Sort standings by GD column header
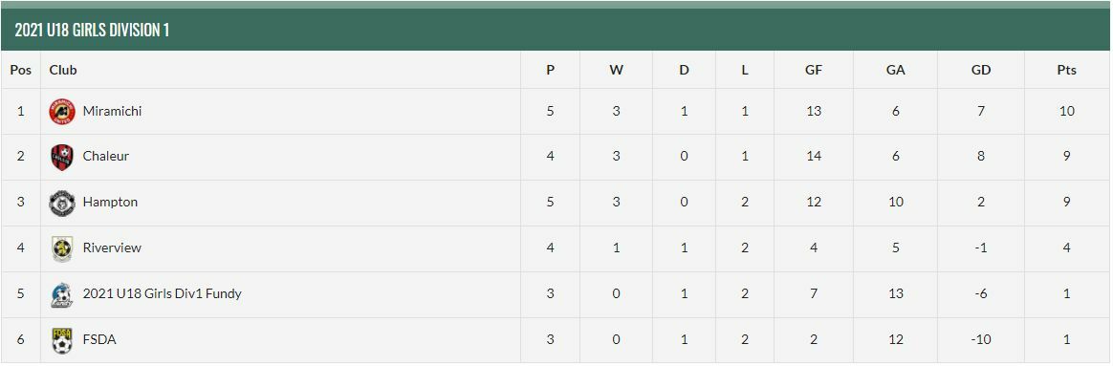This screenshot has height=366, width=1113. pyautogui.click(x=981, y=70)
